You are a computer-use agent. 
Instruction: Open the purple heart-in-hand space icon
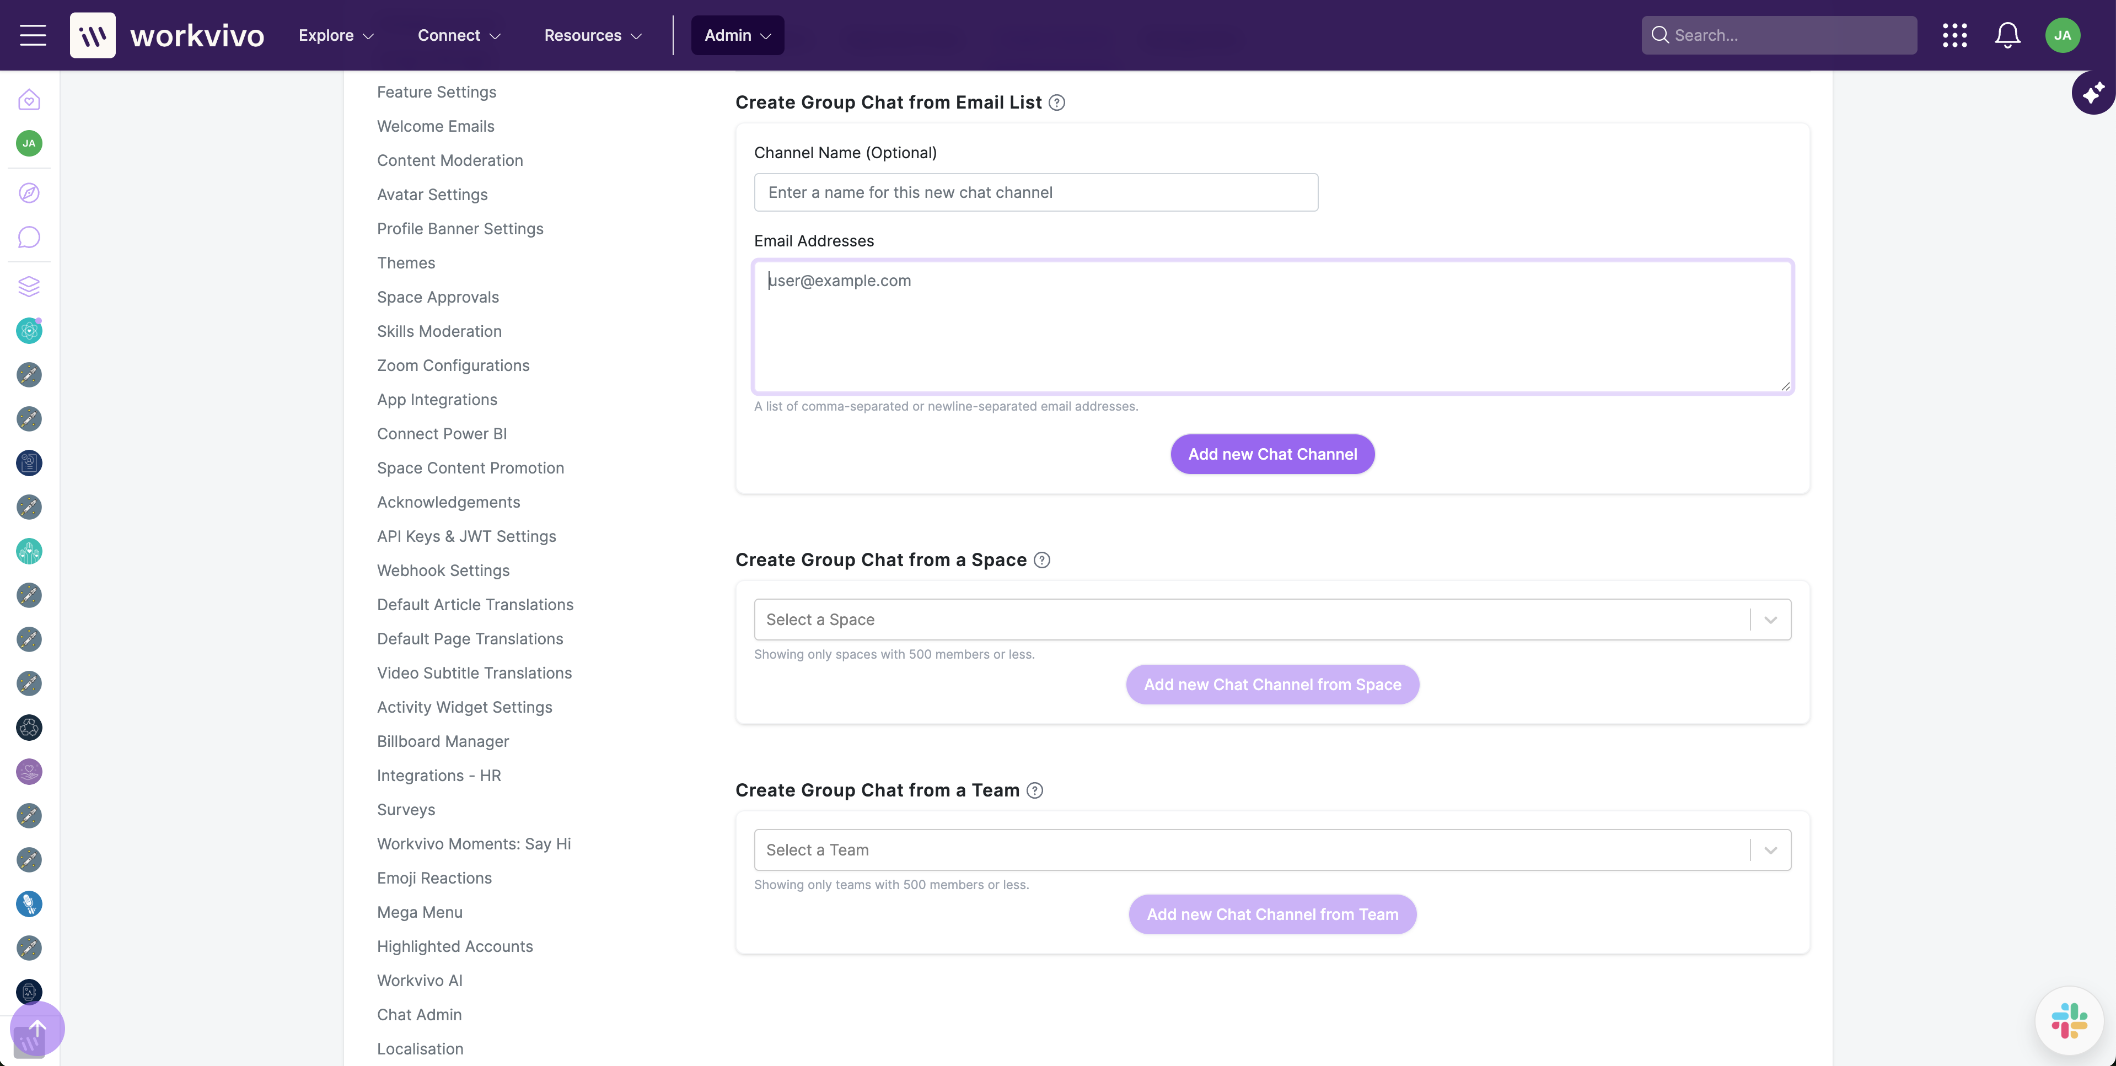pos(29,772)
